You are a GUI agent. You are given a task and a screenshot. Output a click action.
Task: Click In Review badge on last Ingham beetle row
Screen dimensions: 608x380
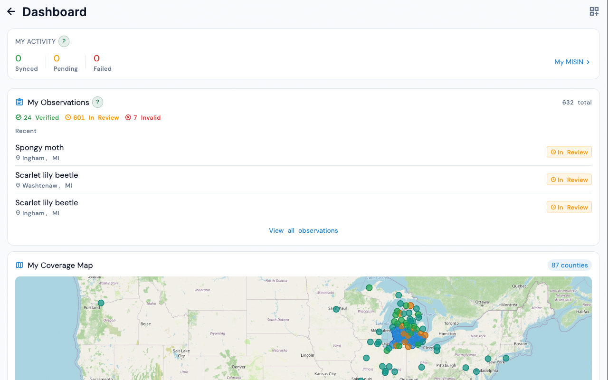[x=569, y=207]
